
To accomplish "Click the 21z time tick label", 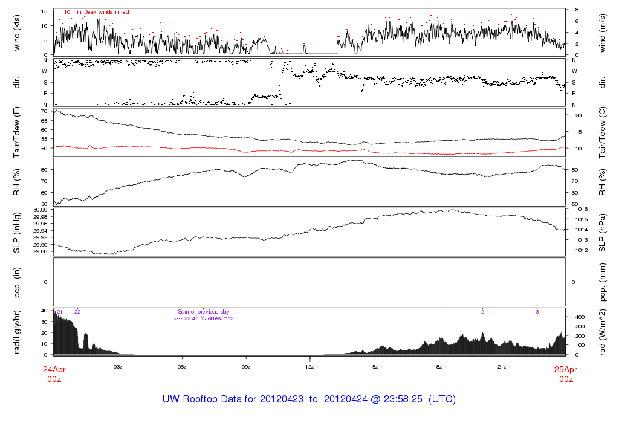I will [x=502, y=367].
